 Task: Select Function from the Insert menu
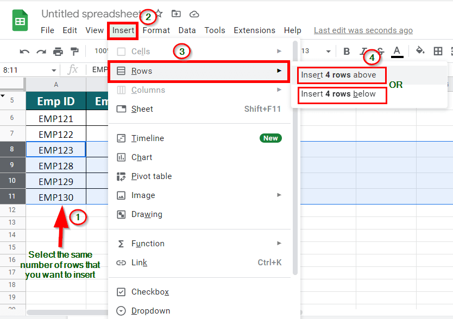click(199, 244)
